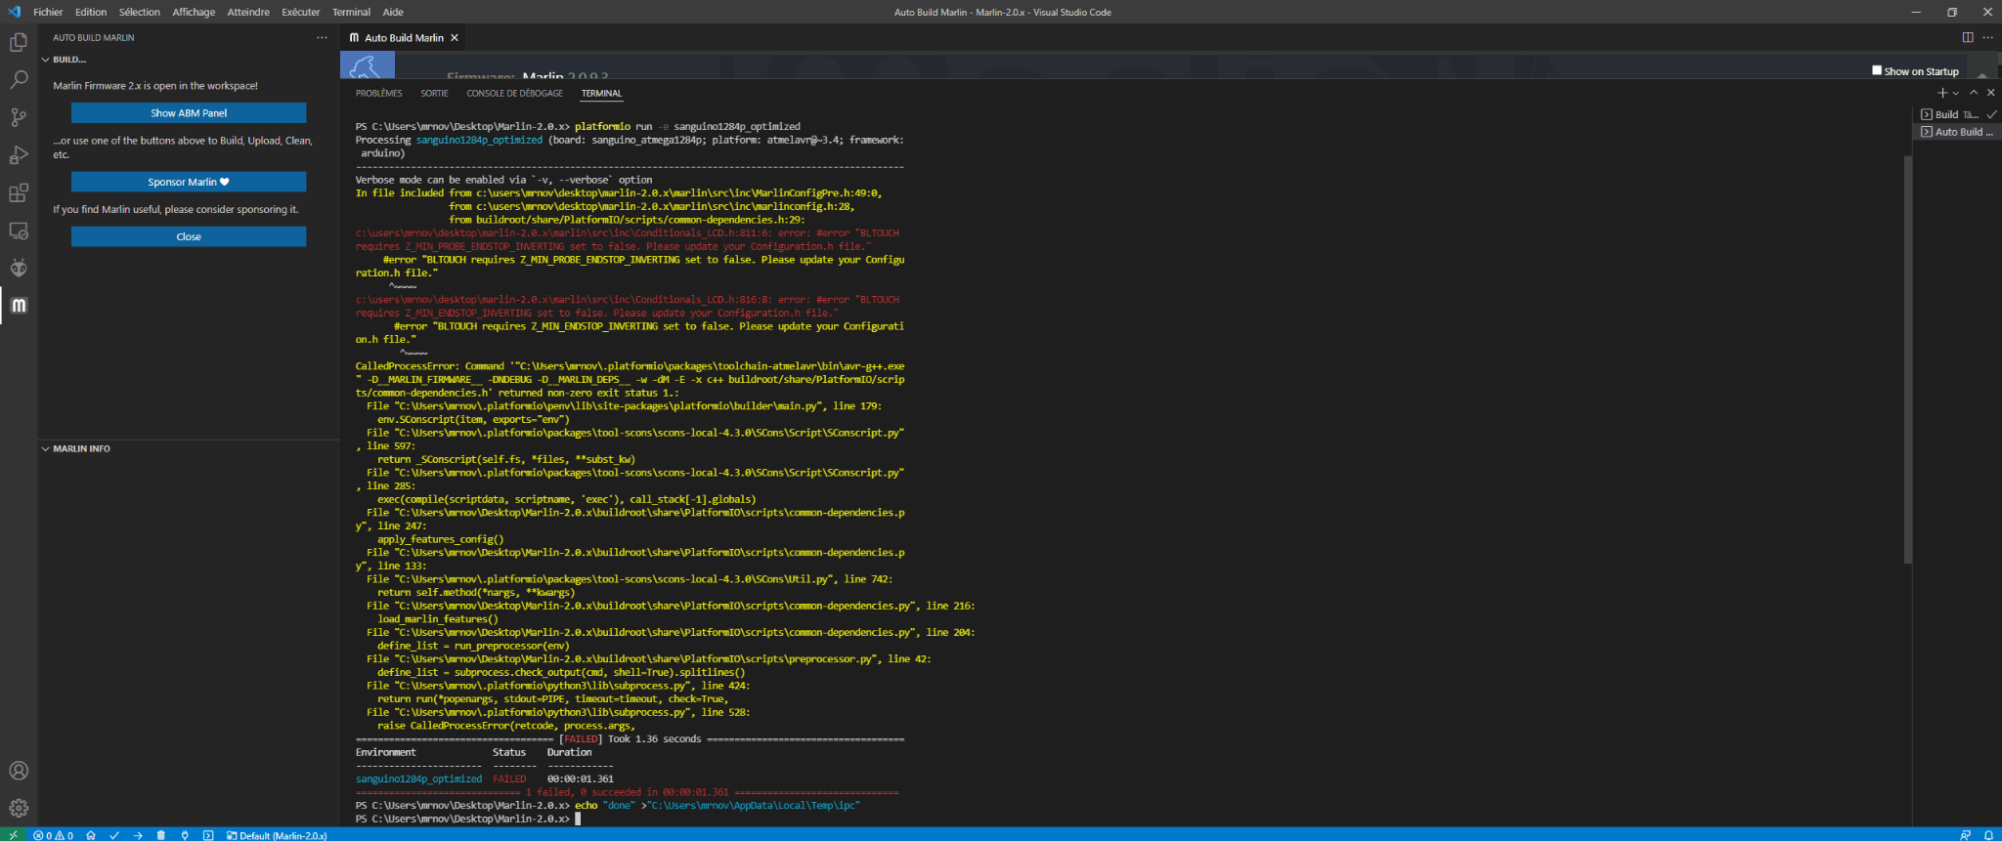This screenshot has height=841, width=2002.
Task: Enable the Show on Startup checkbox
Action: tap(1876, 70)
